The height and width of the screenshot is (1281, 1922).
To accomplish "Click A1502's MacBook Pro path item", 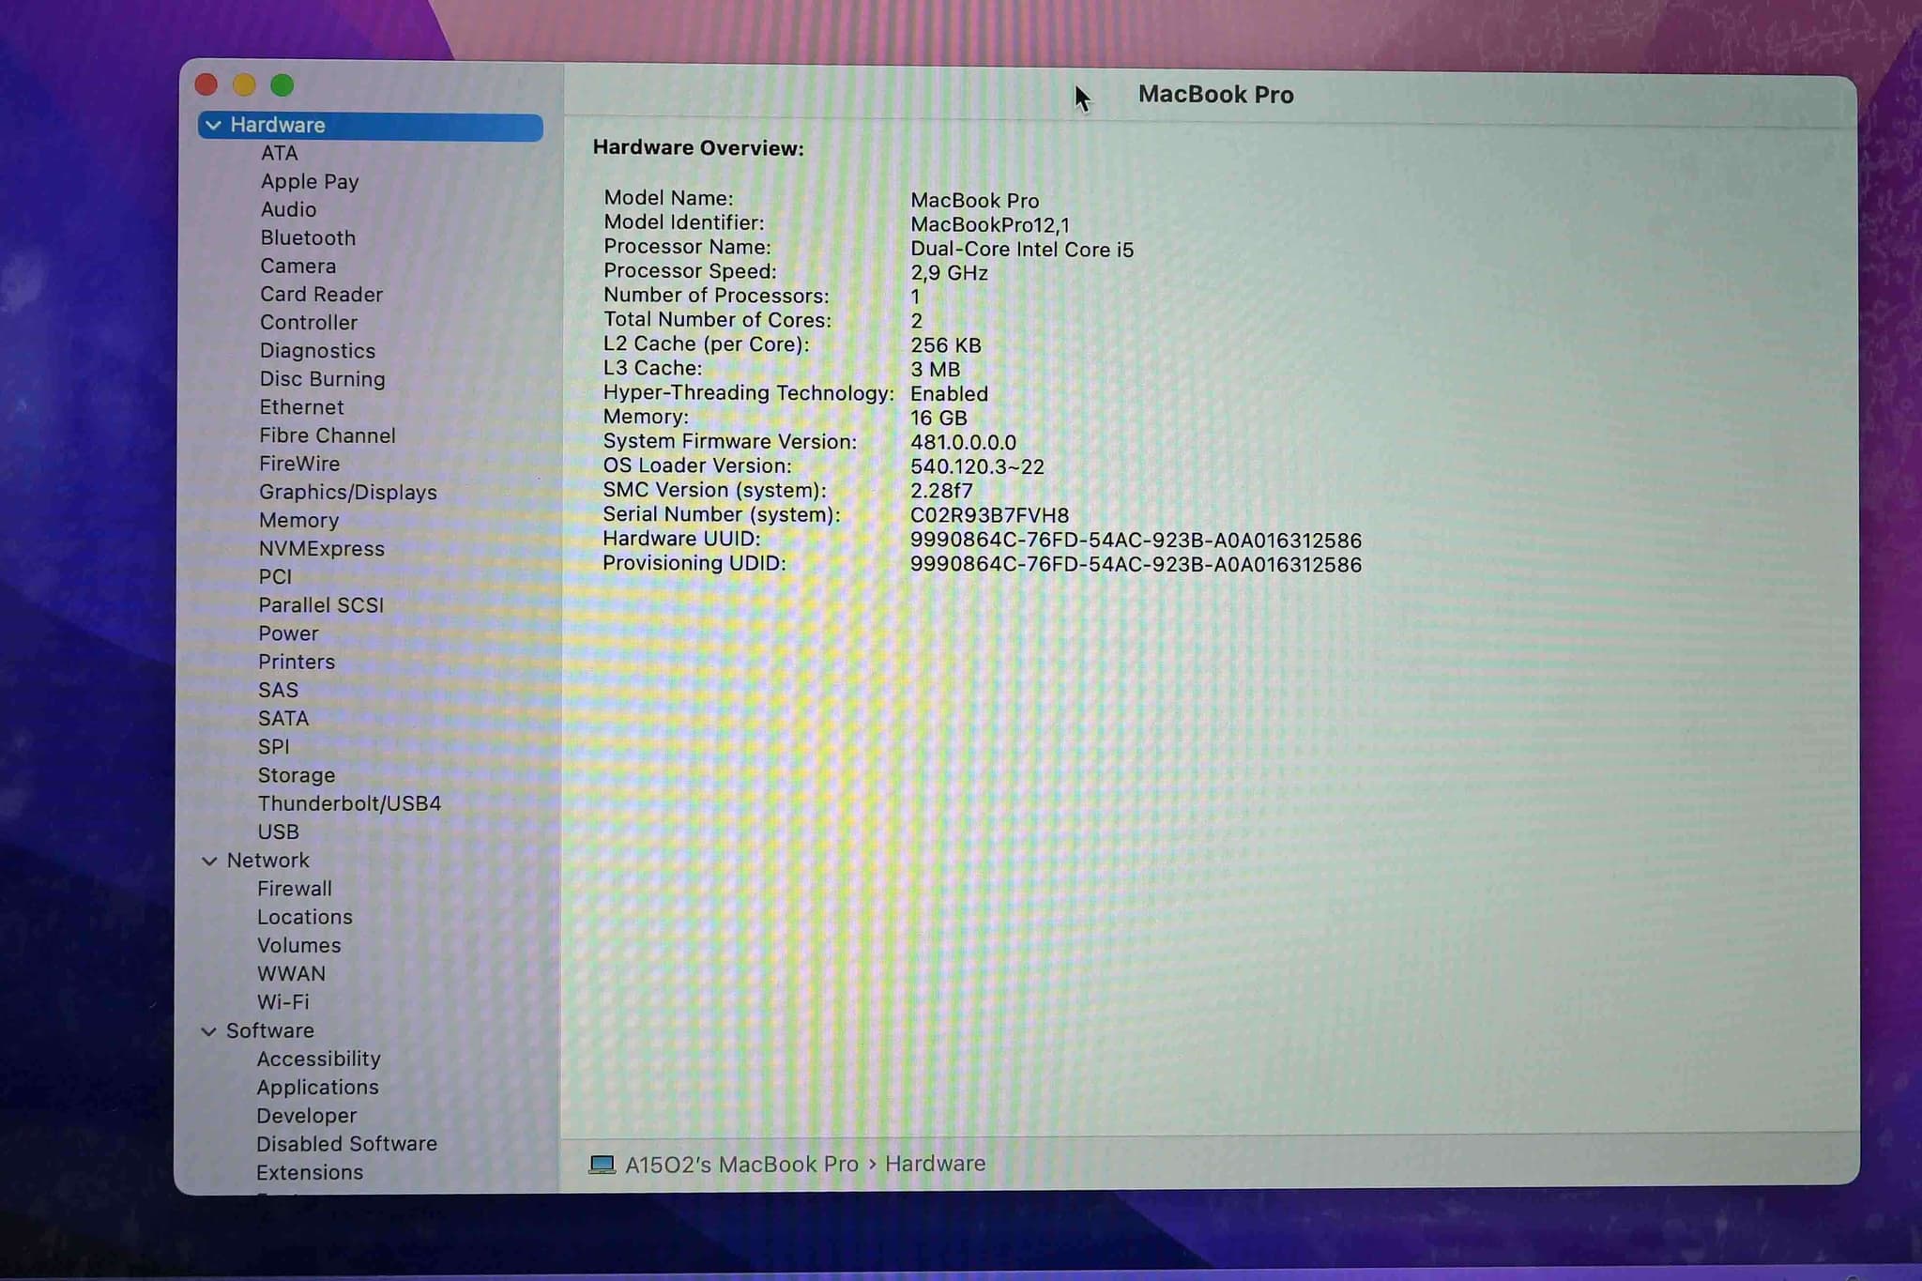I will [741, 1165].
